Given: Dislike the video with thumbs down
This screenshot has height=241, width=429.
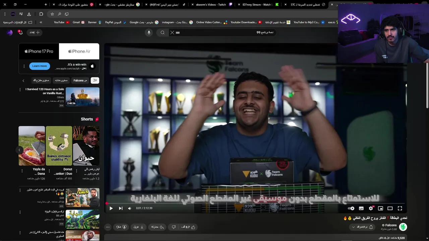Looking at the screenshot, I should [x=174, y=227].
